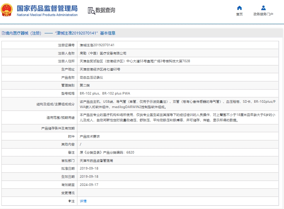Click the 注册人名称 row label
Screen dimensions: 284x209
click(x=66, y=53)
